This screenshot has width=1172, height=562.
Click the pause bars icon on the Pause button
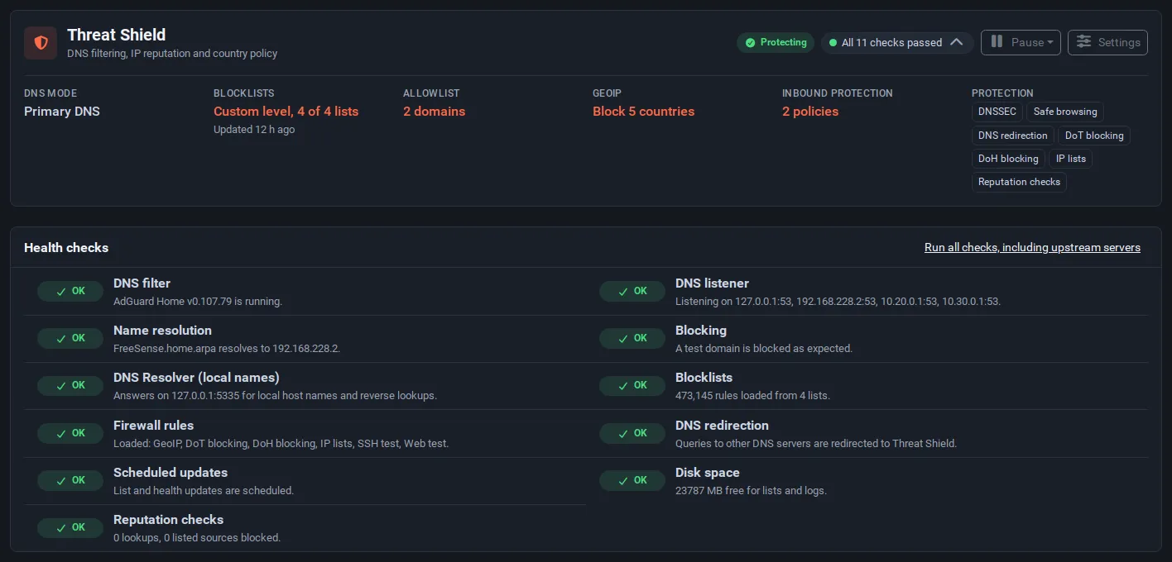[x=997, y=42]
